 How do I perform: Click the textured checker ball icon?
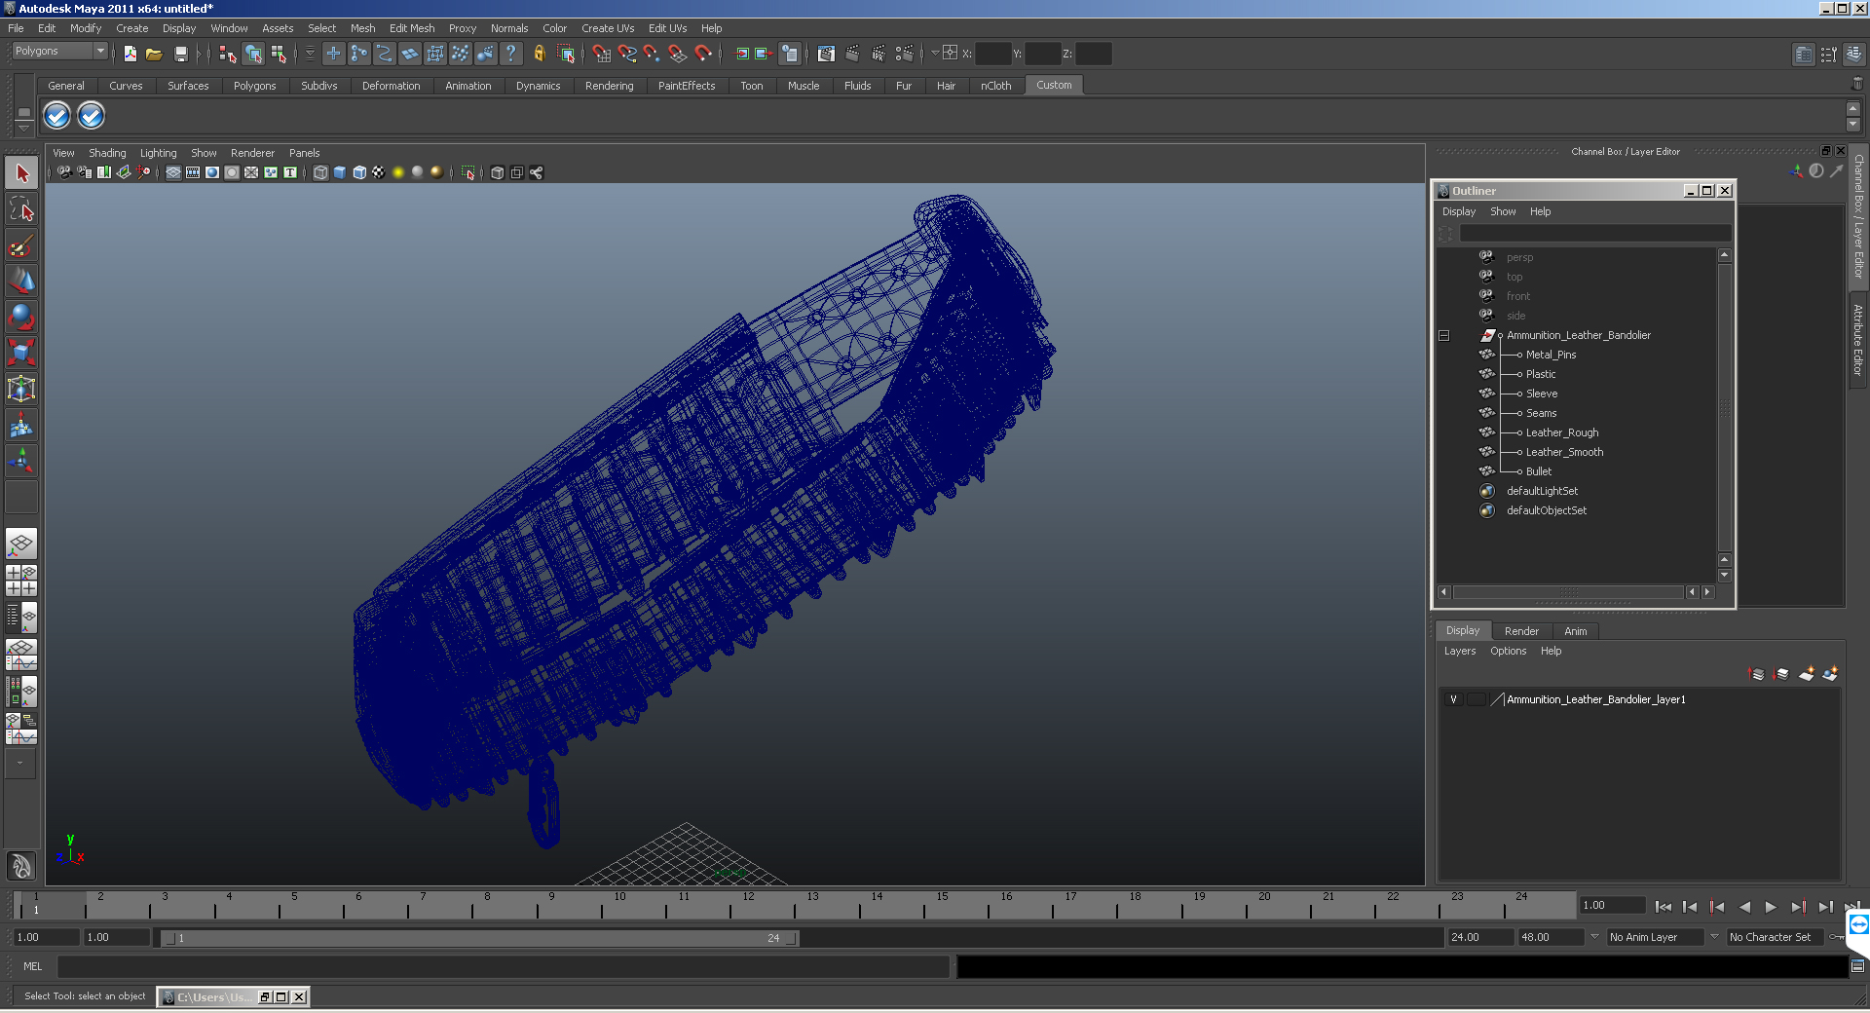pos(379,172)
